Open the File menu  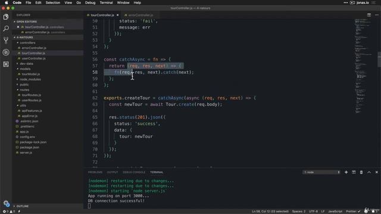29,2
